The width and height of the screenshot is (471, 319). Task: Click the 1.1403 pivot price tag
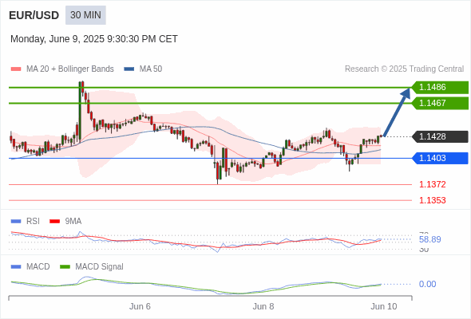[x=440, y=158]
